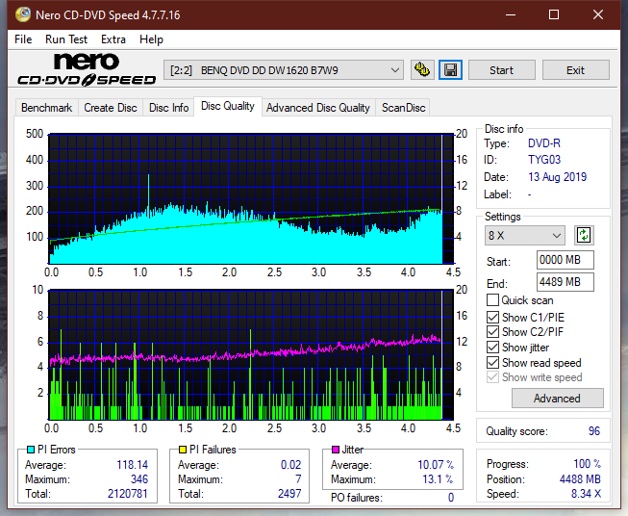This screenshot has height=516, width=628.
Task: Switch to the Disc Info tab
Action: 168,108
